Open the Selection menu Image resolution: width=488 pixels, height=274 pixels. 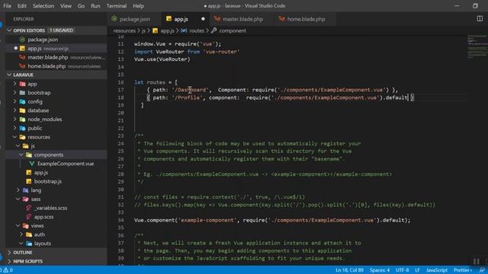pos(43,6)
